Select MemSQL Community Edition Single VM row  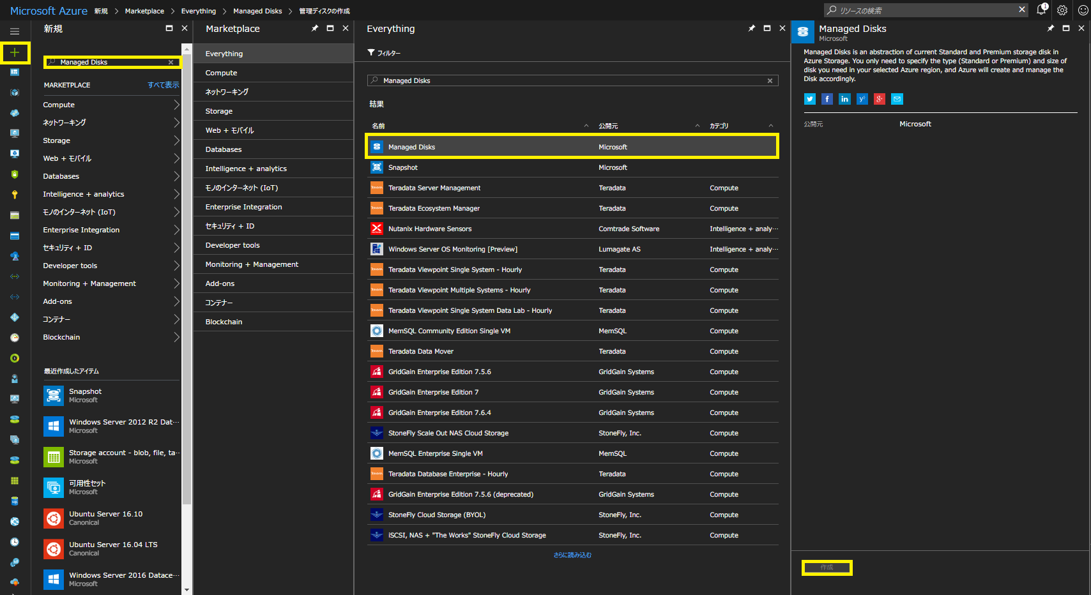tap(572, 331)
